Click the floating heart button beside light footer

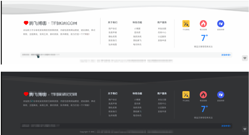pyautogui.click(x=245, y=58)
